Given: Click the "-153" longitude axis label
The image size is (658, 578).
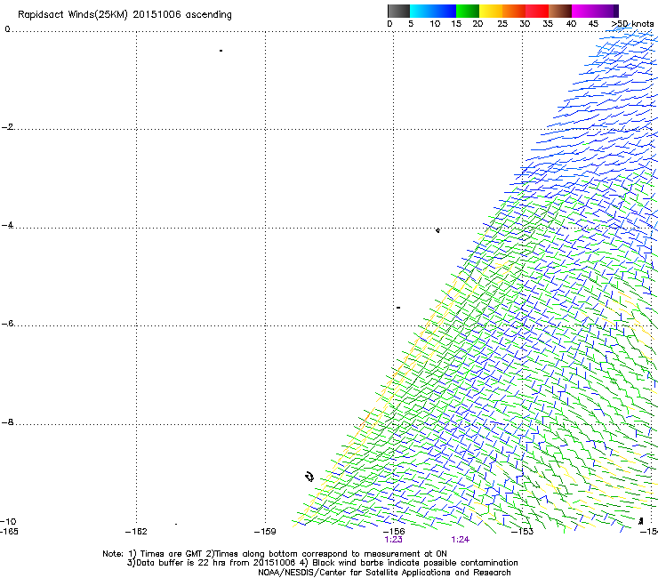Looking at the screenshot, I should pos(523,532).
